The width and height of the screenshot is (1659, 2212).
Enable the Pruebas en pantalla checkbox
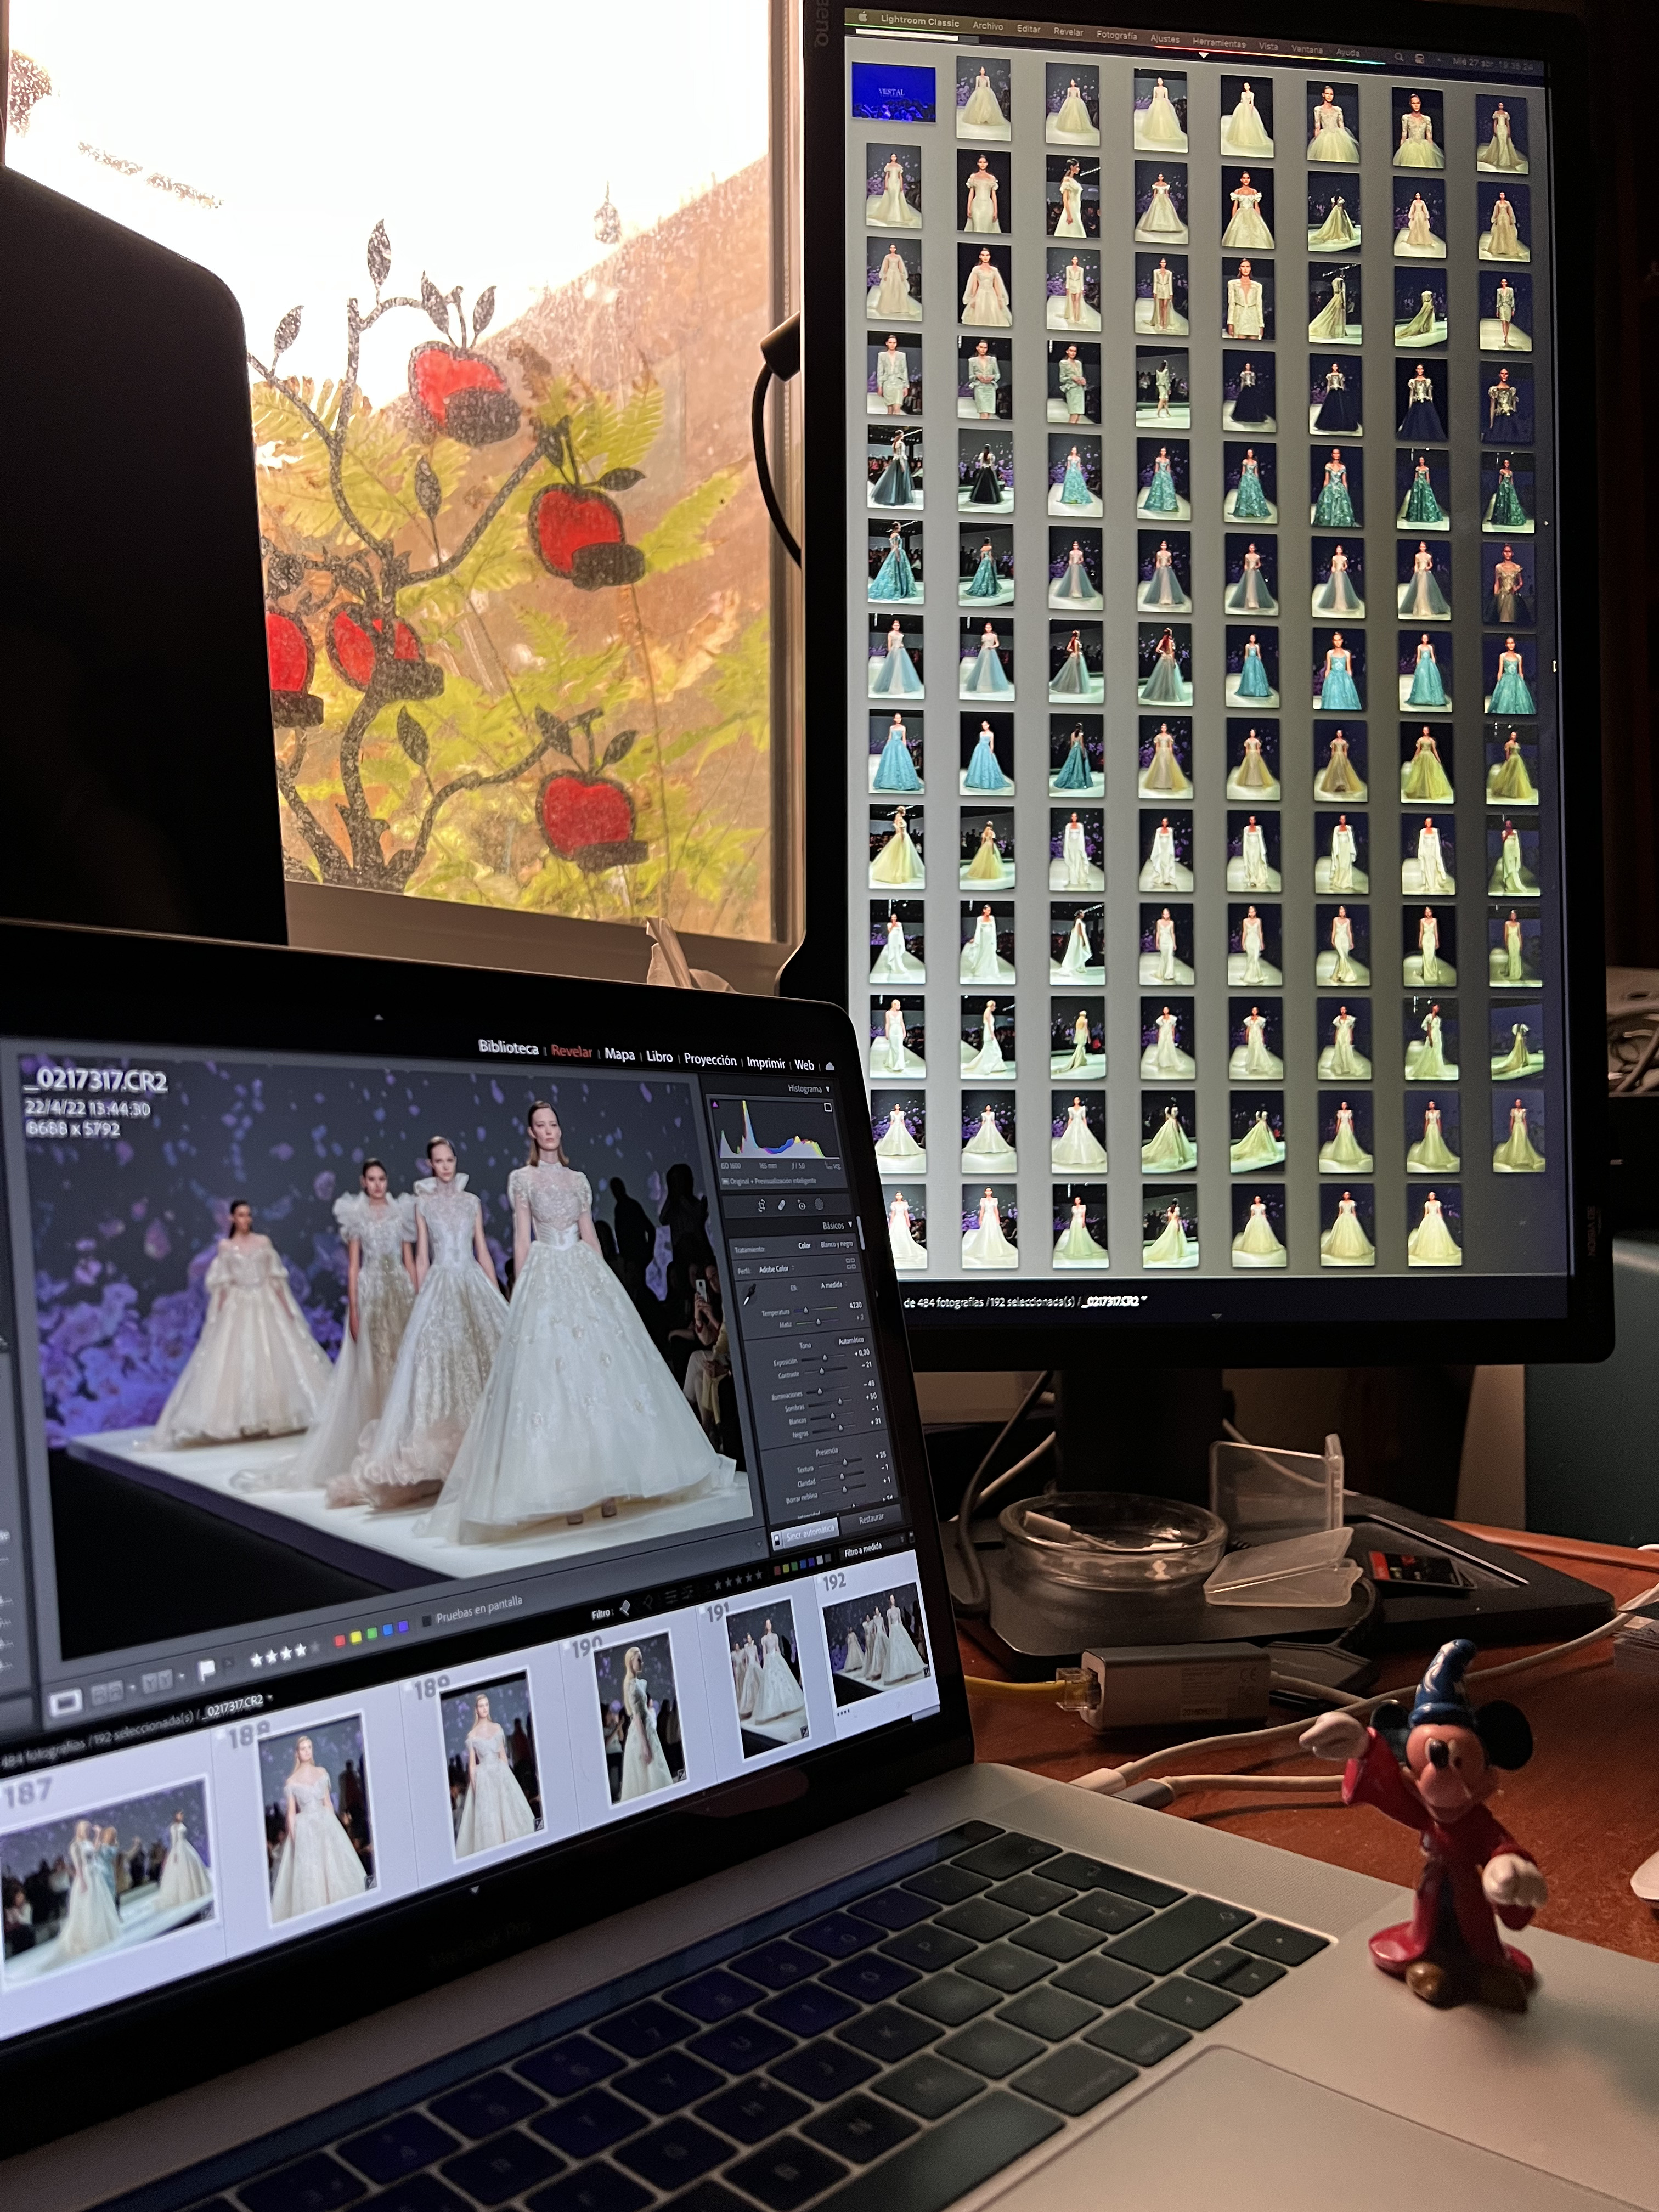tap(427, 1620)
